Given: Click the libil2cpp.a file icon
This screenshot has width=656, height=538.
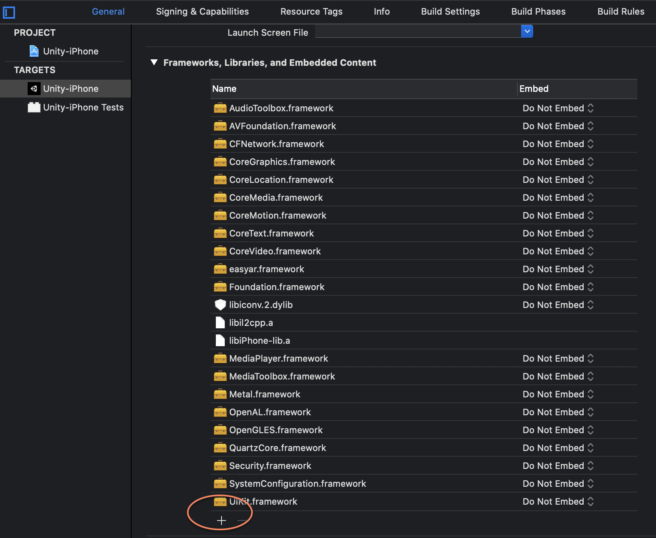Looking at the screenshot, I should 220,323.
